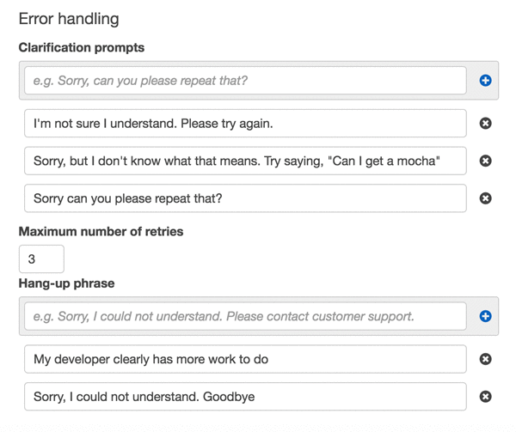Image resolution: width=516 pixels, height=432 pixels.
Task: Click the Error handling heading
Action: coord(69,18)
